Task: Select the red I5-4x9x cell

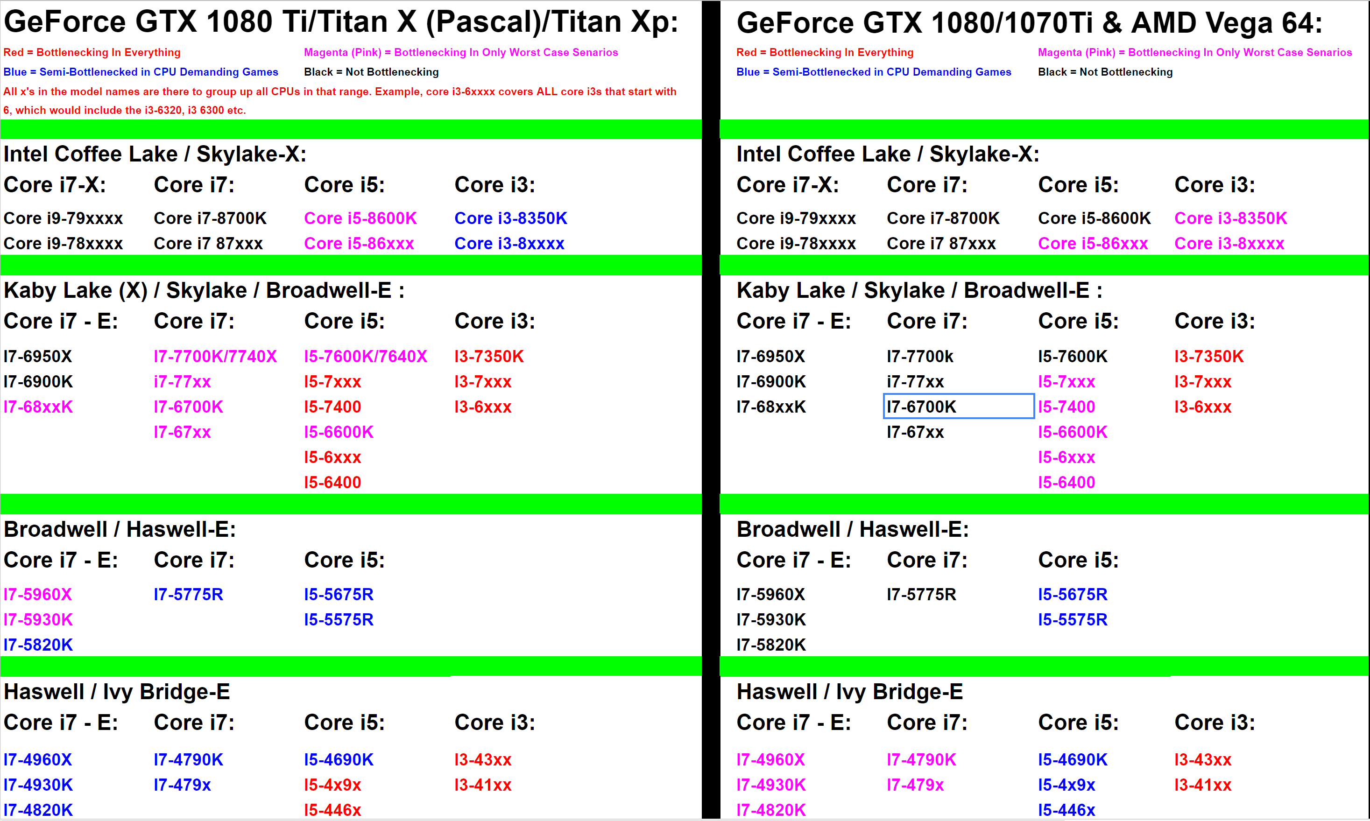Action: click(332, 785)
